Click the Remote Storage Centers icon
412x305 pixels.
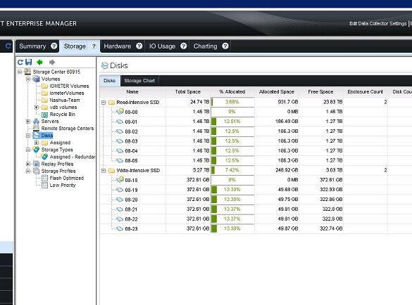(x=36, y=128)
